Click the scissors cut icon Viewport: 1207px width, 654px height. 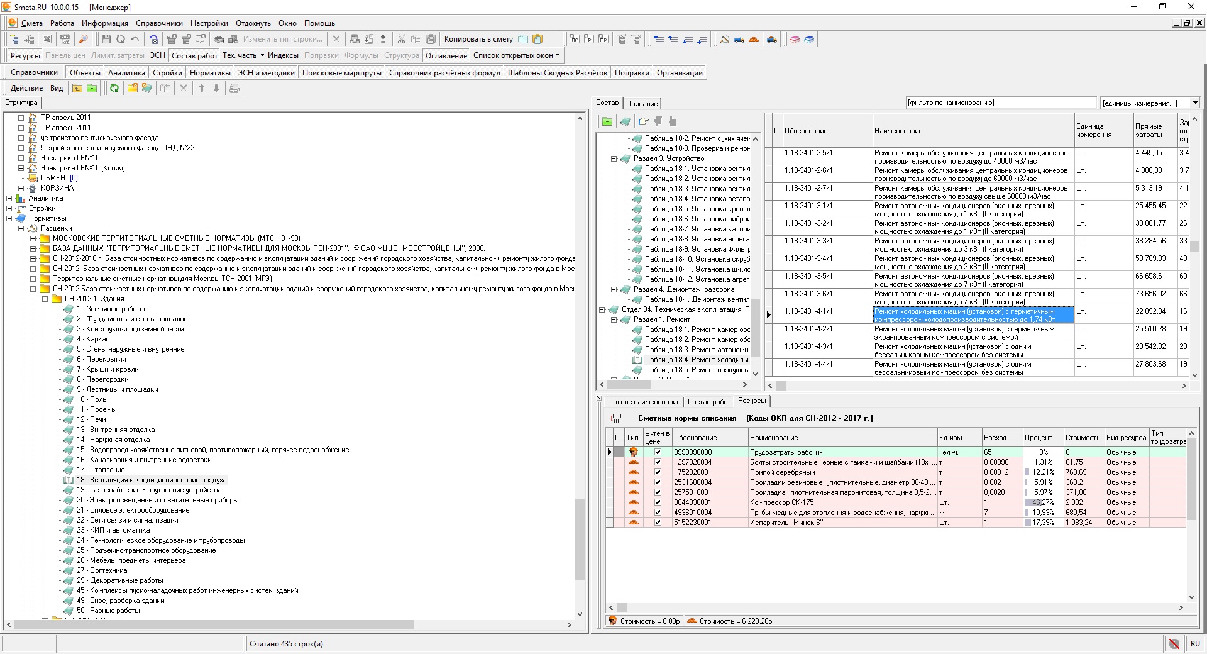point(401,39)
